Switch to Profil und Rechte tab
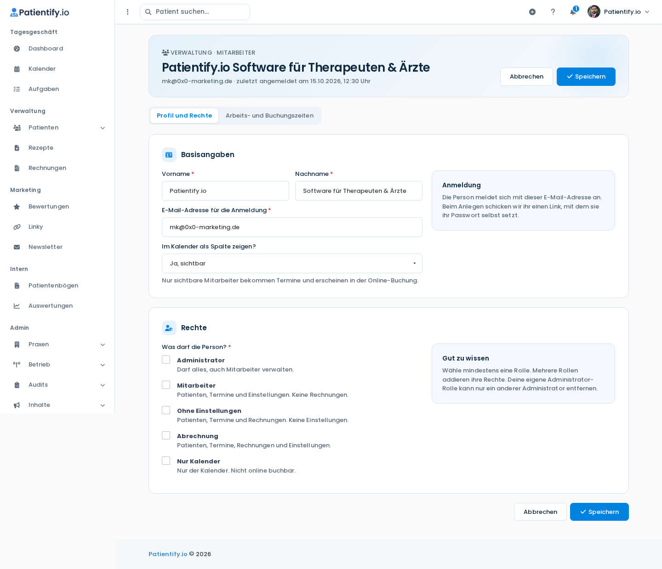The image size is (662, 569). click(184, 116)
